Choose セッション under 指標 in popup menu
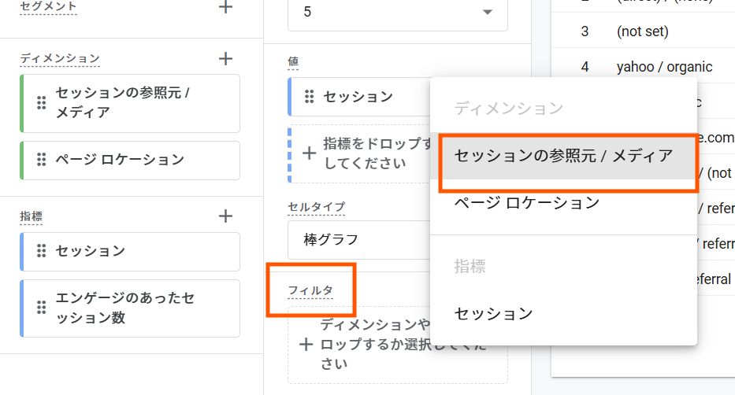The width and height of the screenshot is (735, 395). pyautogui.click(x=493, y=313)
